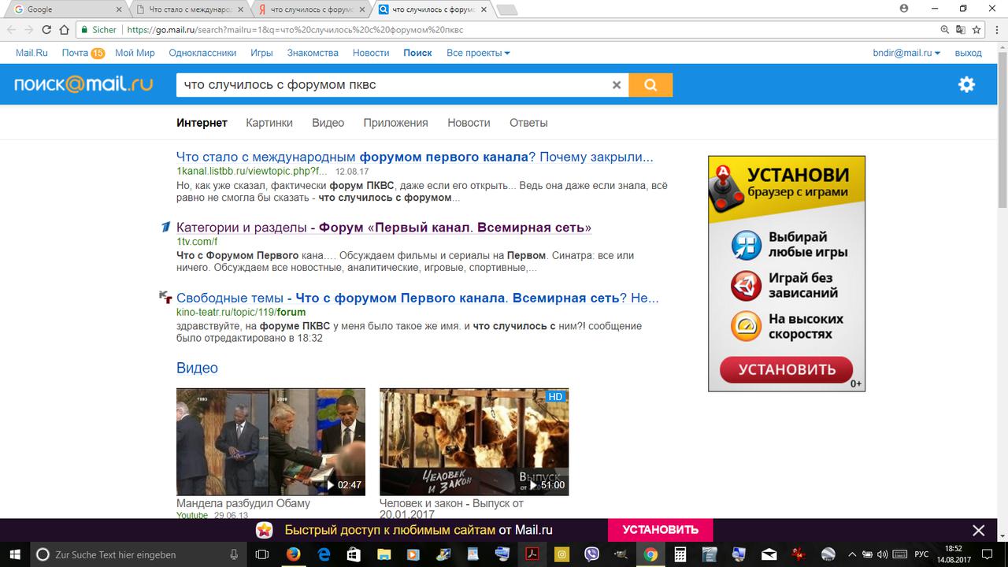The image size is (1008, 567).
Task: Open the Свободные темы result link
Action: click(417, 298)
